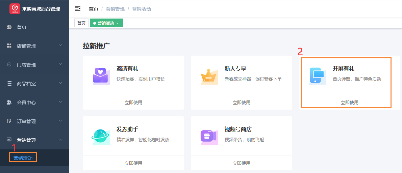Switch to the 首页 page tab
The width and height of the screenshot is (402, 173).
81,23
